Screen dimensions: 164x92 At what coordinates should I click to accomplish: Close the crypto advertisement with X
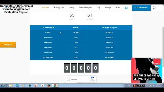pyautogui.click(x=161, y=59)
